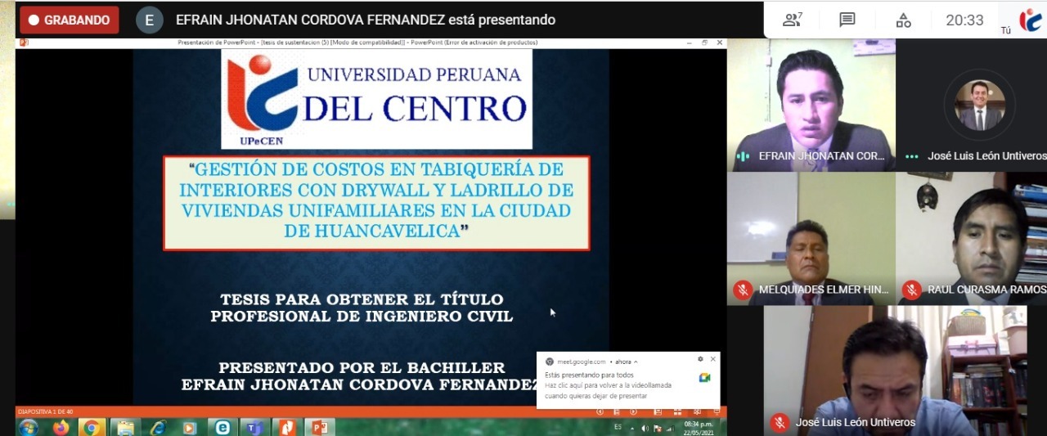Close the PowerPoint presentation window

click(720, 43)
